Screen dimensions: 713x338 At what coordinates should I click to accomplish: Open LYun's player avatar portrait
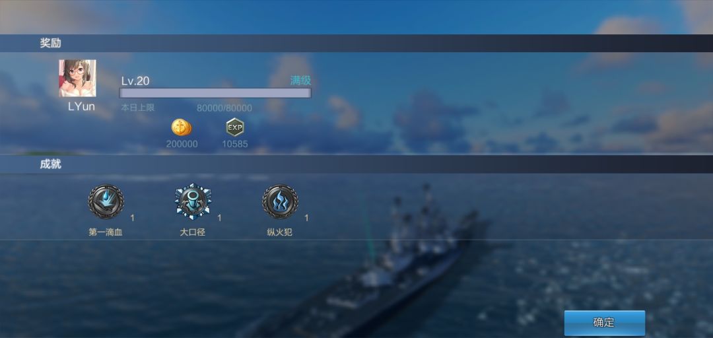[x=77, y=79]
